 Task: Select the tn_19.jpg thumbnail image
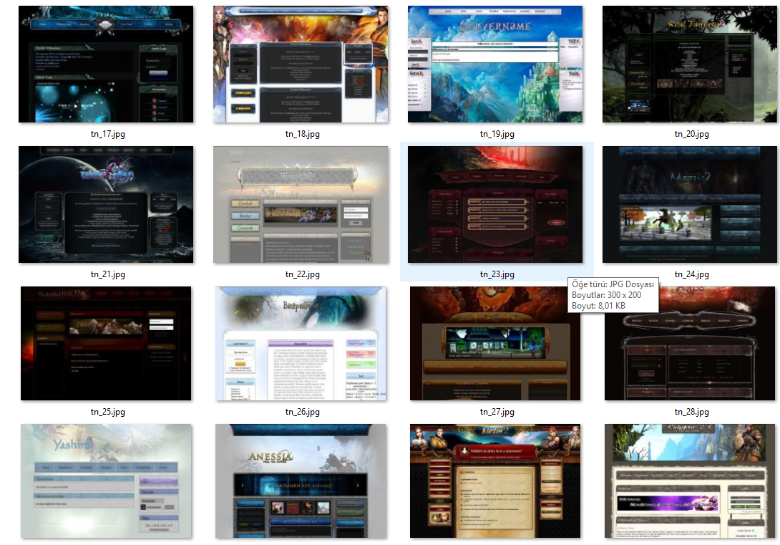(x=495, y=64)
